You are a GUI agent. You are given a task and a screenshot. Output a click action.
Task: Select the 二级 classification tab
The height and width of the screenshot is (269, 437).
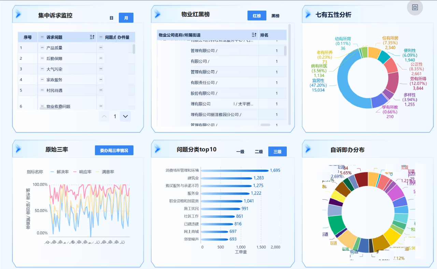pos(259,152)
